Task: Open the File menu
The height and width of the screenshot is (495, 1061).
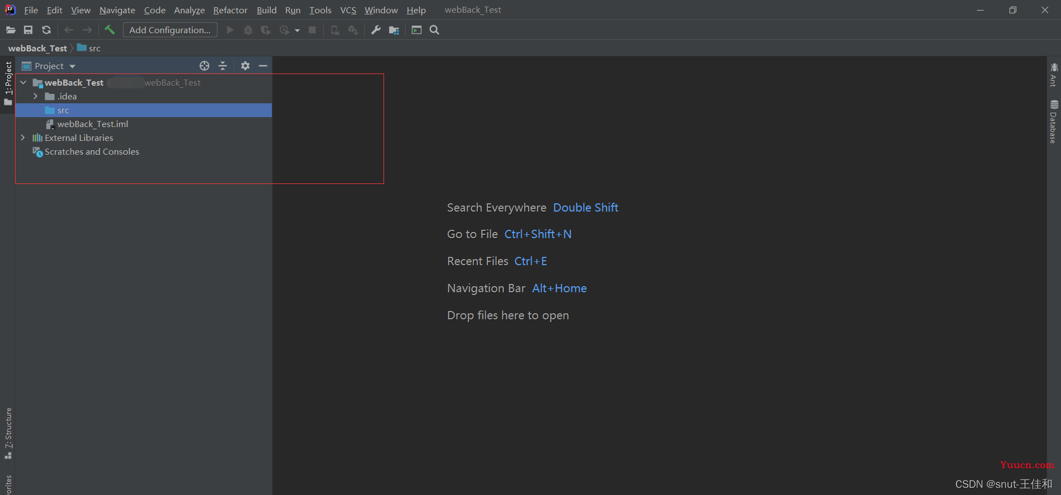Action: pos(31,10)
